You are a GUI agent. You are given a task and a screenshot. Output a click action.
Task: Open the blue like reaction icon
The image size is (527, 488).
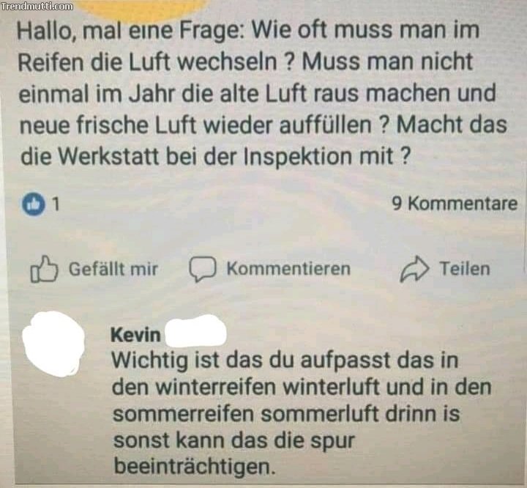[x=34, y=204]
